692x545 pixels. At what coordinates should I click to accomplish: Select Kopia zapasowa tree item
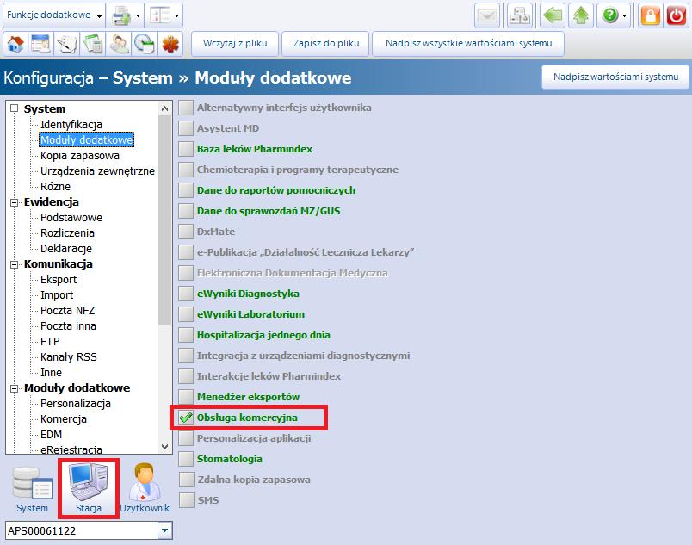80,155
